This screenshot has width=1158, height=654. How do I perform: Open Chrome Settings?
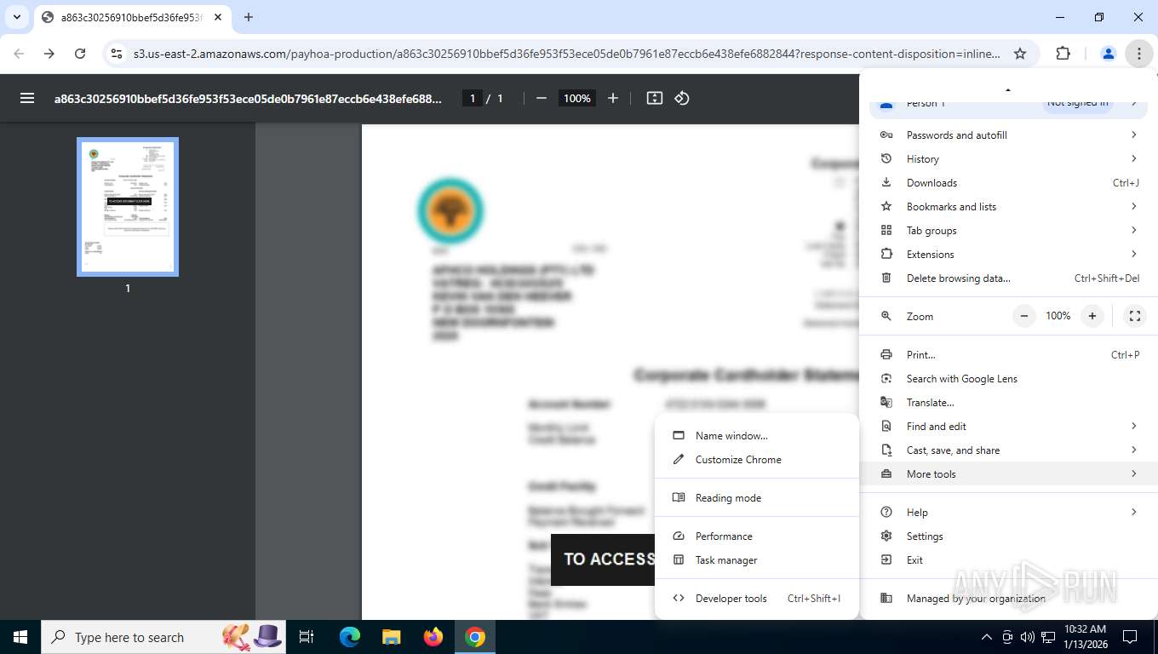pyautogui.click(x=1009, y=536)
